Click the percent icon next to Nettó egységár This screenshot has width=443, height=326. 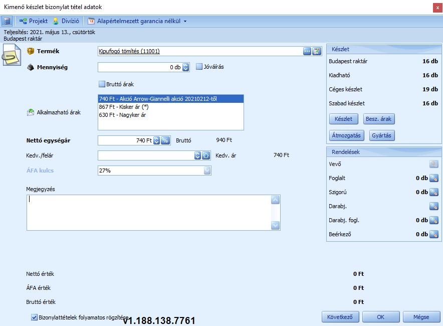(x=165, y=141)
